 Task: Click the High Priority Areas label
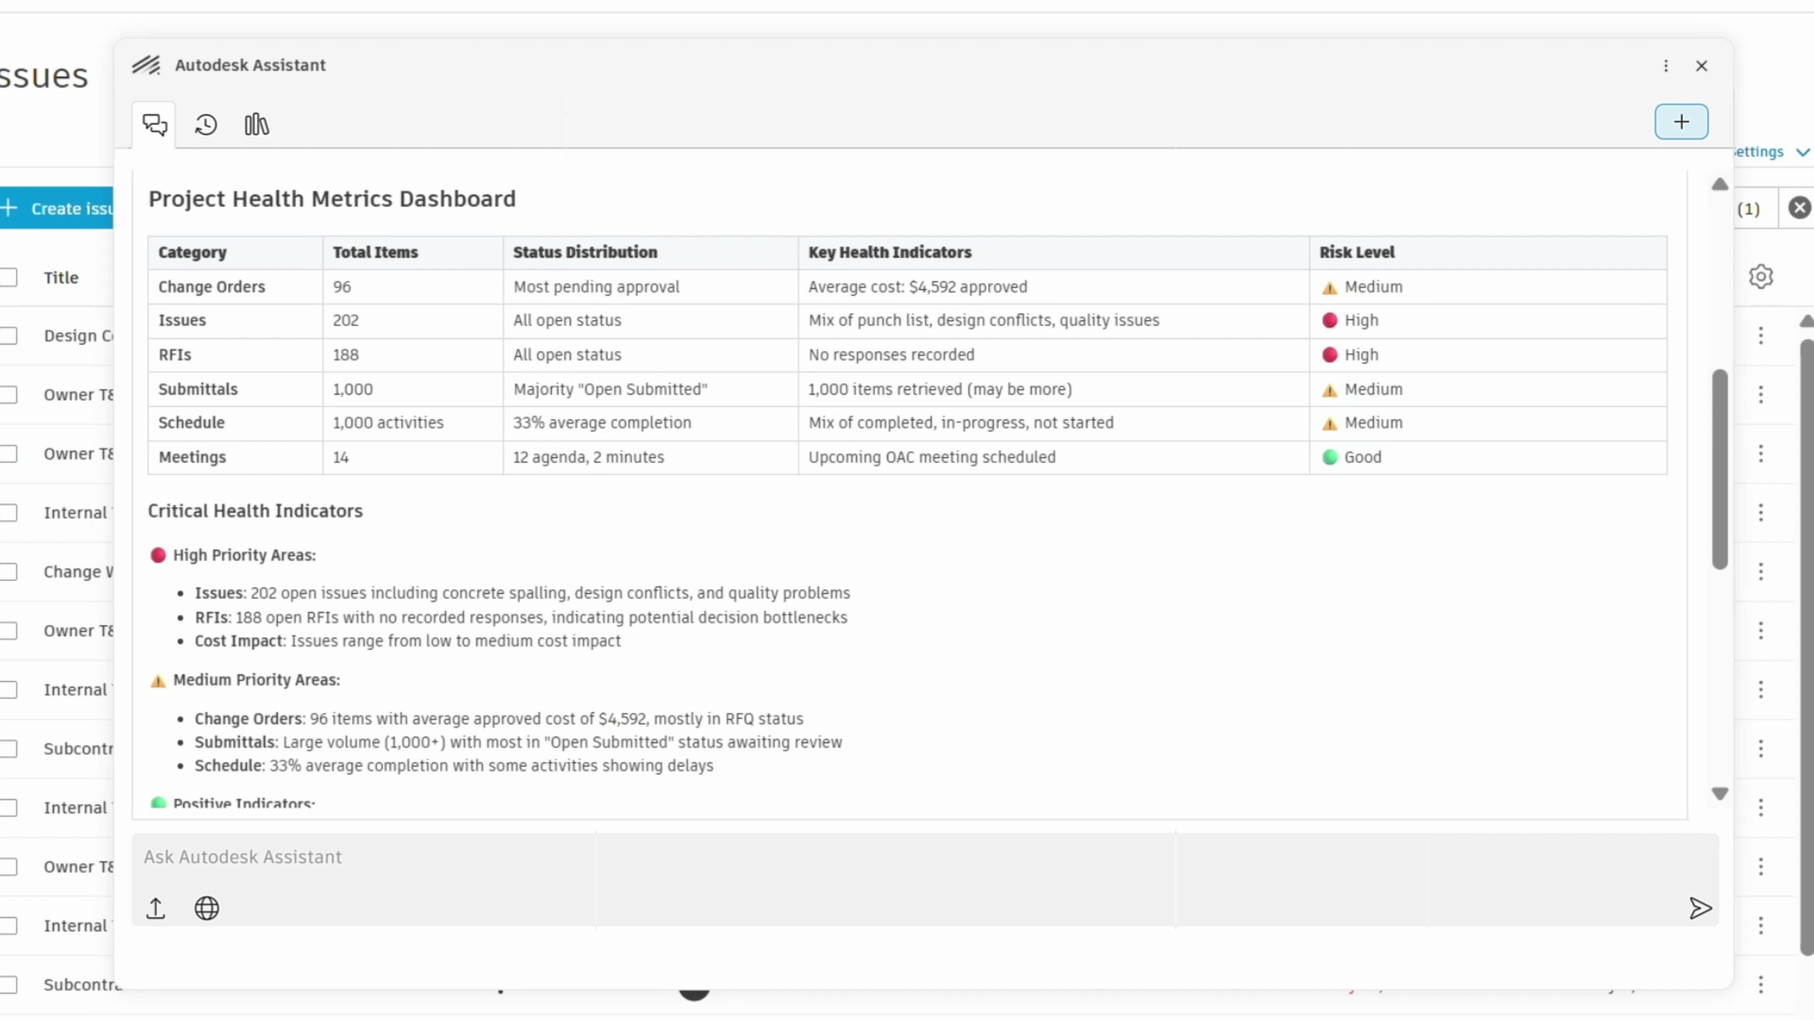[x=244, y=555]
